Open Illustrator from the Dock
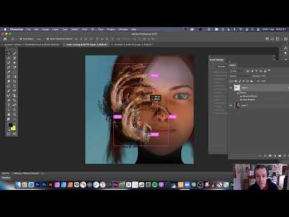Viewport: 289px width, 217px height. tap(51, 184)
